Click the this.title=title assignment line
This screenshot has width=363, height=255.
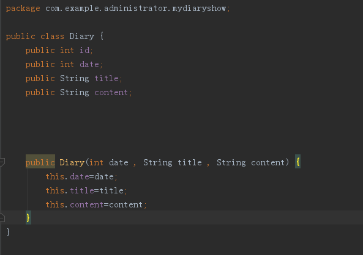tap(86, 190)
